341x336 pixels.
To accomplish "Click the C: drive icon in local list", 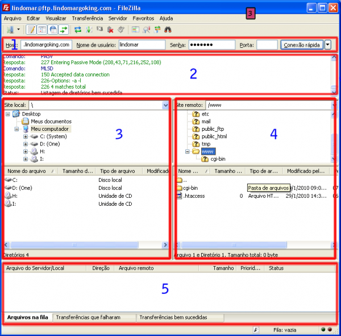I will pyautogui.click(x=8, y=180).
